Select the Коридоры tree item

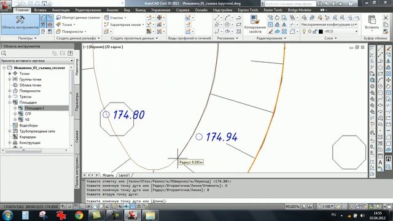point(28,137)
